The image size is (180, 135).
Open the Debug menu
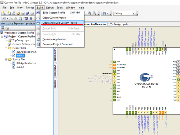coord(50,8)
